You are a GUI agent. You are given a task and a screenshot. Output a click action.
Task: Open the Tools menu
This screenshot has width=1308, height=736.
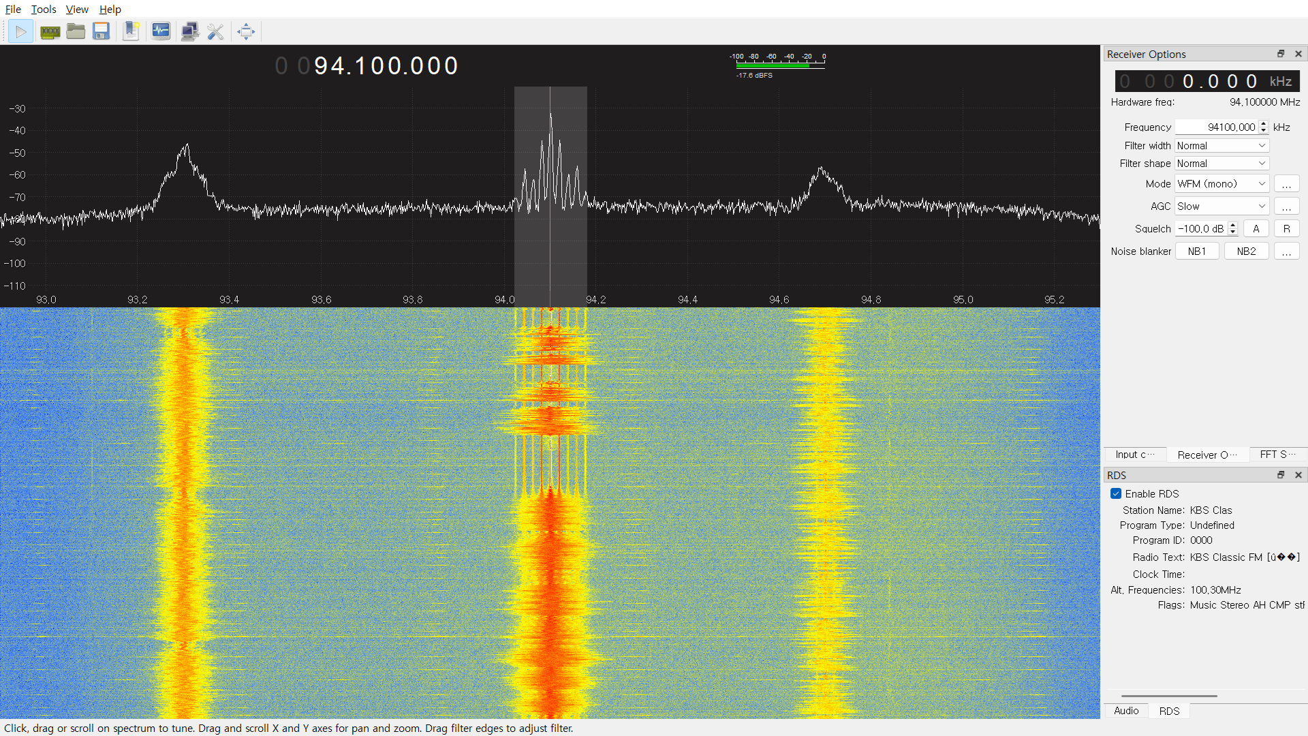[44, 9]
